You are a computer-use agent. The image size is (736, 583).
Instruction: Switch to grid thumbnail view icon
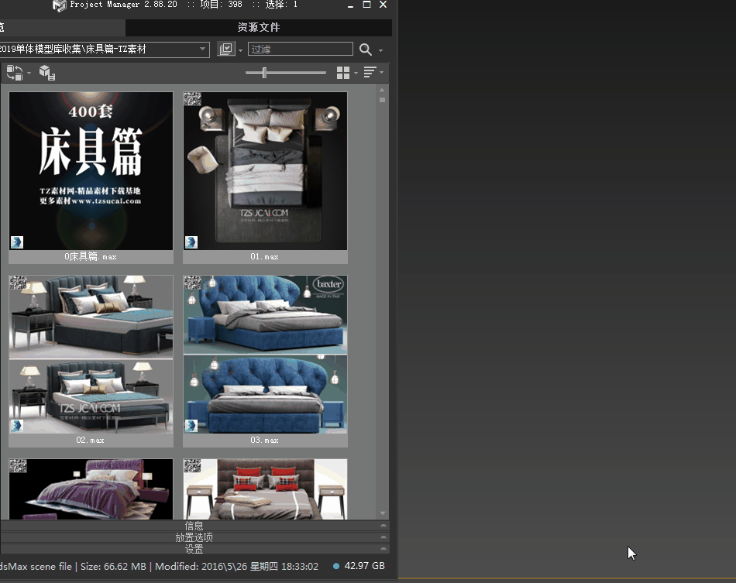pos(343,72)
